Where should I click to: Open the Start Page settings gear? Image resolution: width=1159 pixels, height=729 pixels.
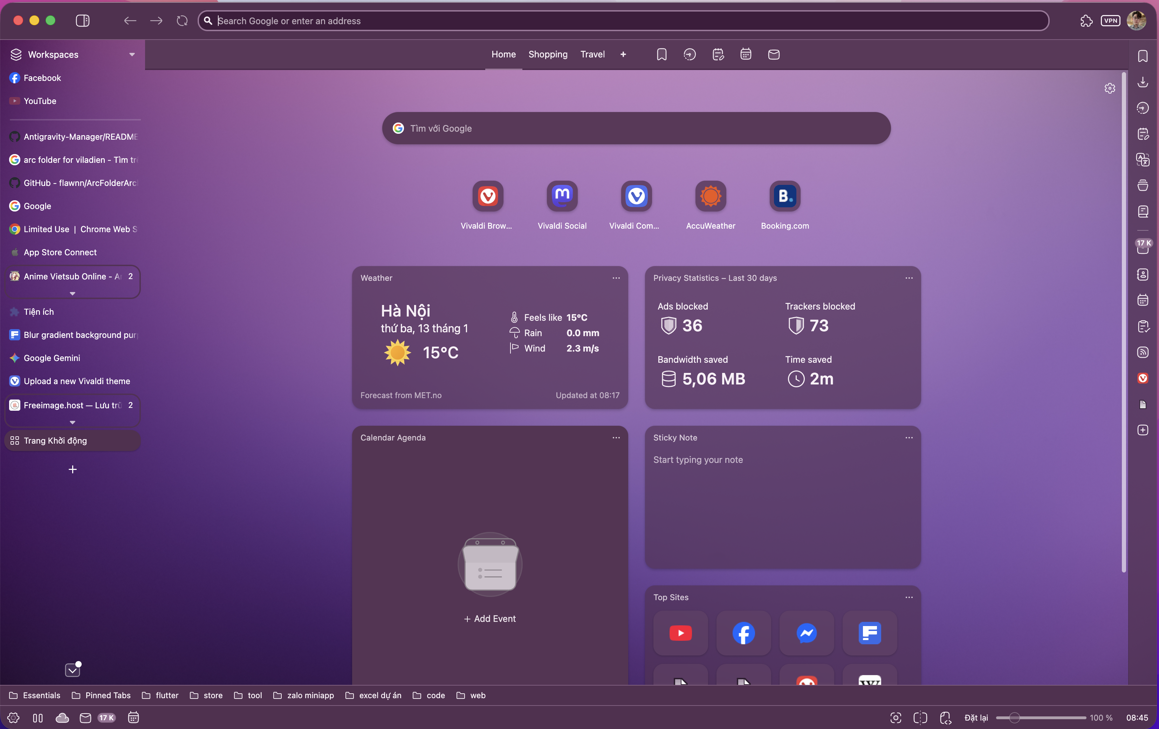(1110, 89)
